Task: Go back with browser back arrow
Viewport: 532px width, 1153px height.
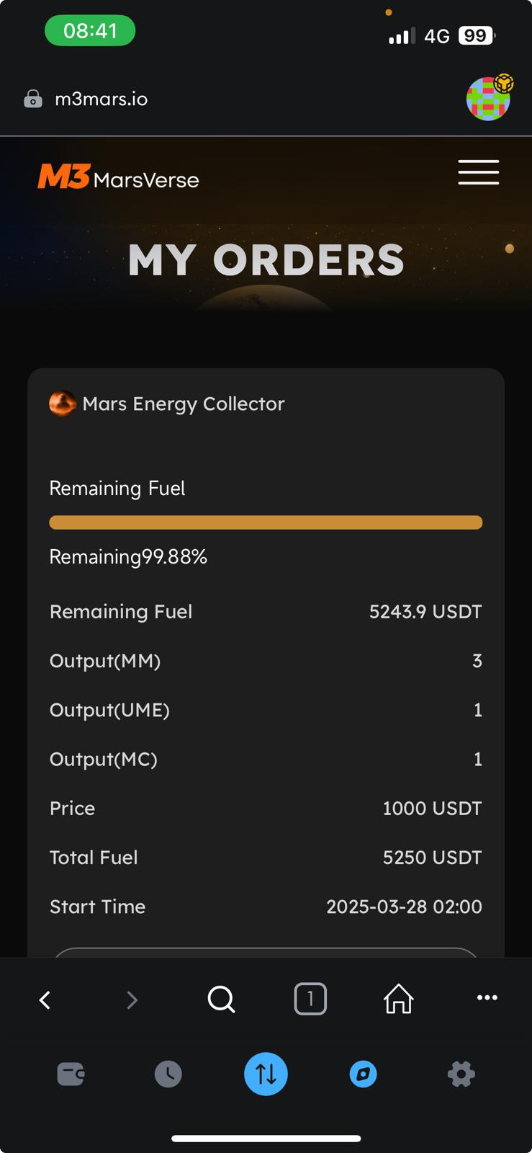Action: point(45,1000)
